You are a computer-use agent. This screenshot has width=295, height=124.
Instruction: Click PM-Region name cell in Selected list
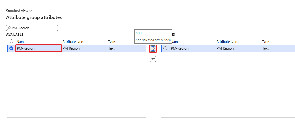(180, 48)
